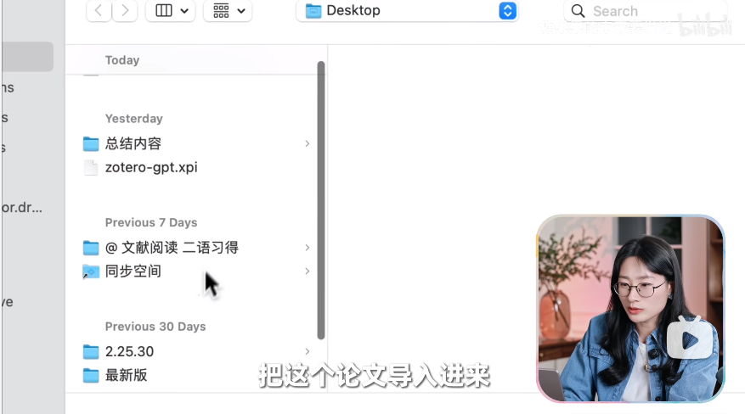Click the magnifying glass search icon

point(578,11)
